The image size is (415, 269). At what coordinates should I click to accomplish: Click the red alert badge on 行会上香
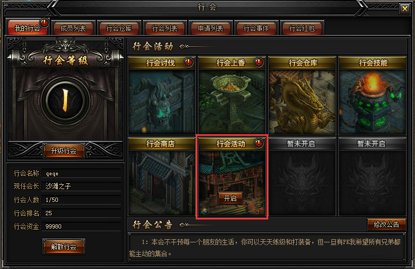(259, 62)
